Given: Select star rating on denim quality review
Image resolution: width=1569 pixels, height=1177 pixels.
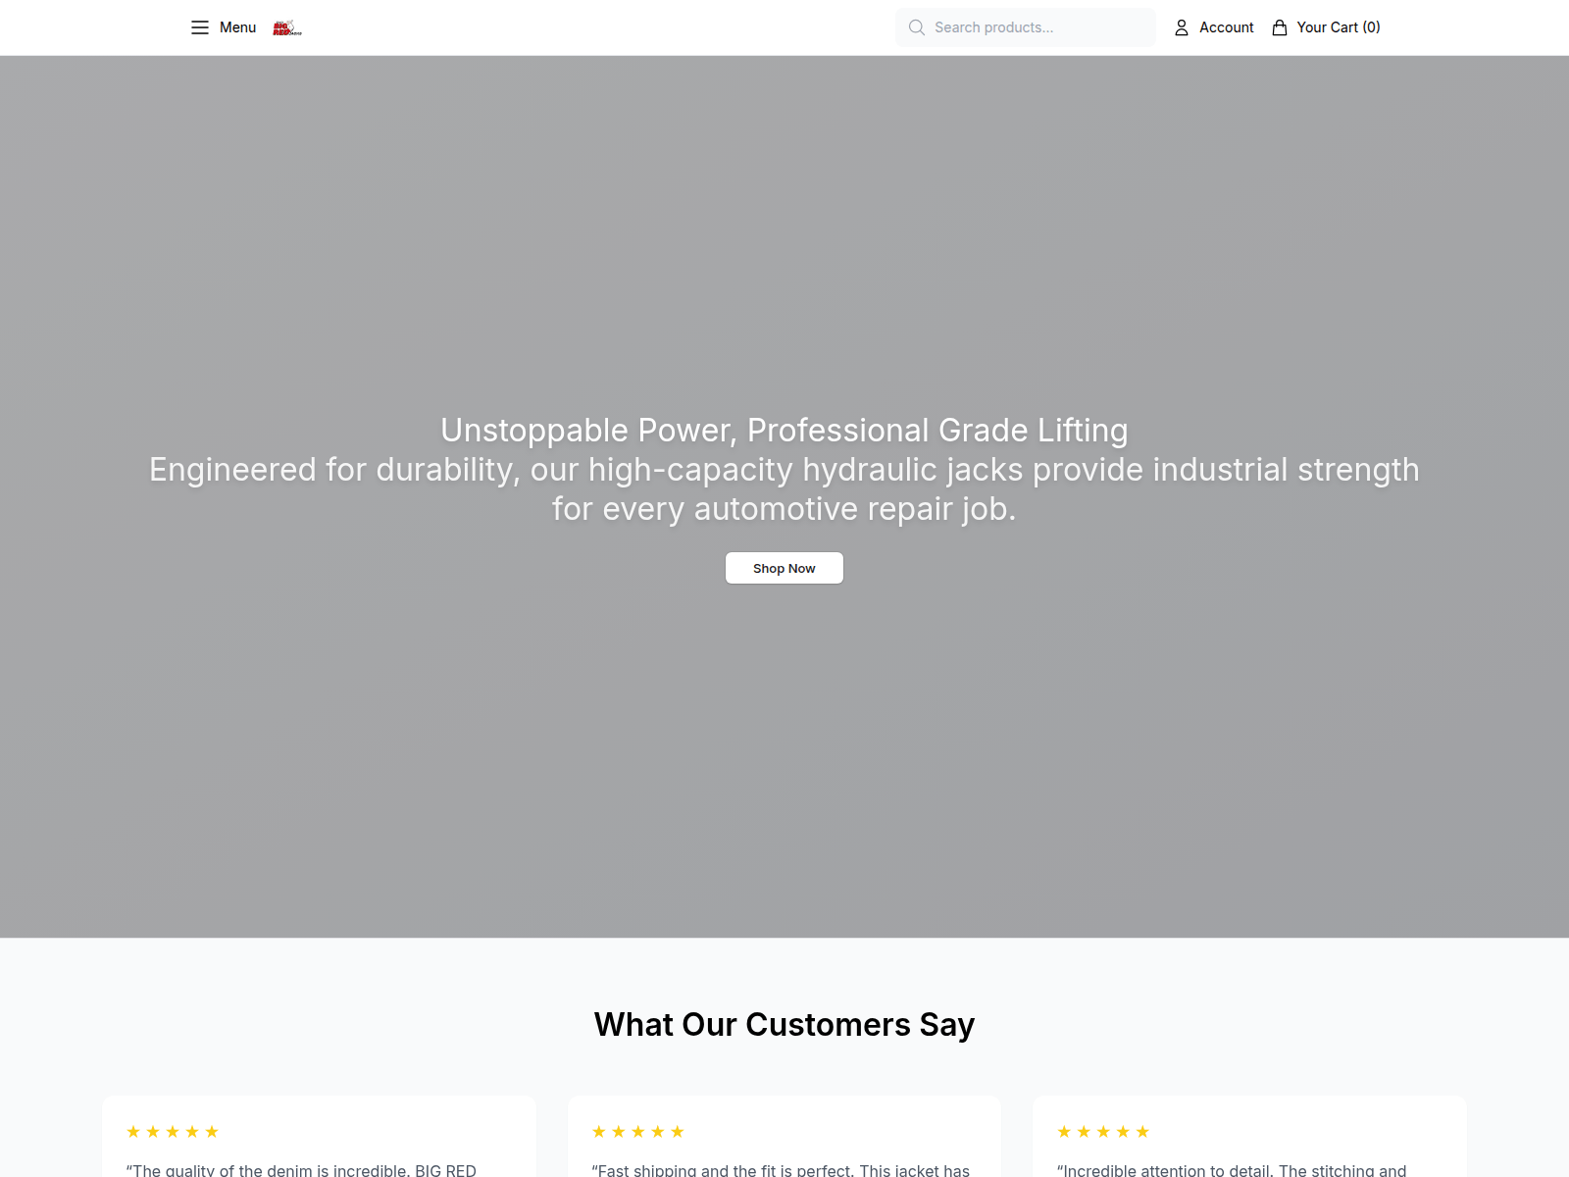Looking at the screenshot, I should (x=173, y=1132).
